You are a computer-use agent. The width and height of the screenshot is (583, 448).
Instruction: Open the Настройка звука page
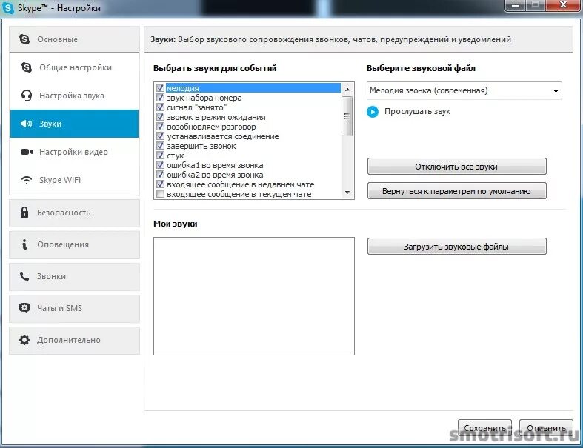74,96
